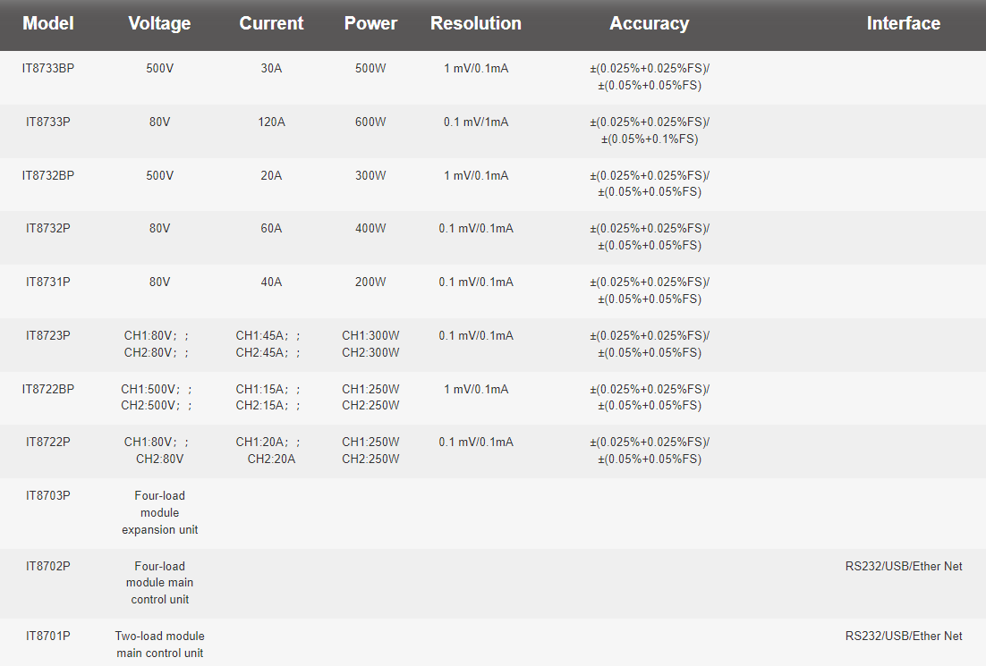This screenshot has height=666, width=986.
Task: Click the Power column header
Action: point(370,23)
